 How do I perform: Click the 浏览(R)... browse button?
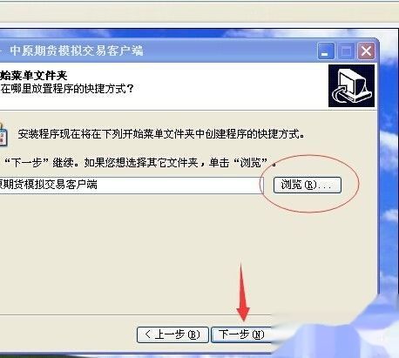point(308,185)
